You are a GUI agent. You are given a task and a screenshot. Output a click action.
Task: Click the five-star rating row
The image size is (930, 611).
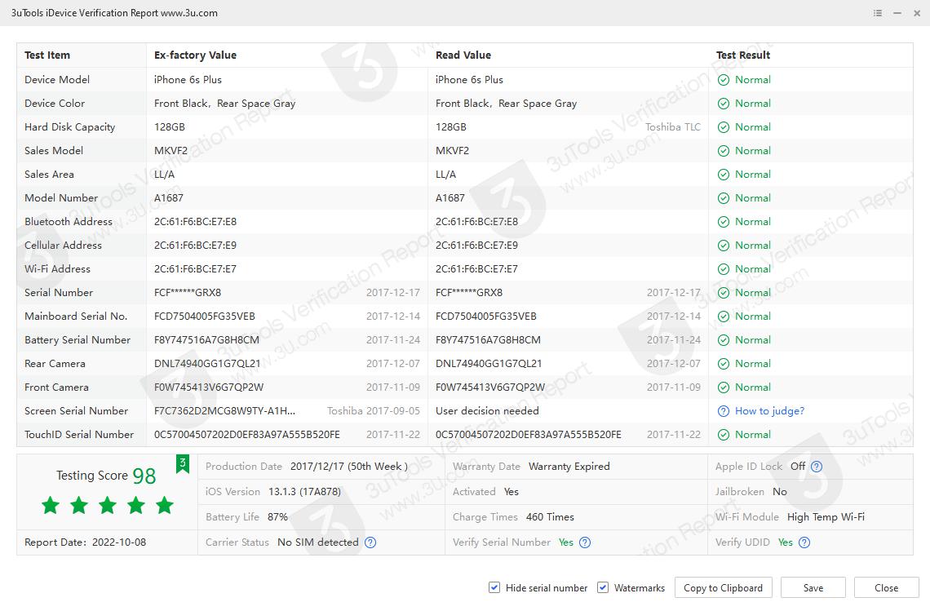108,506
